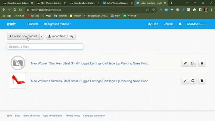Open the YouTube bookmark
The height and width of the screenshot is (121, 215).
pos(33,16)
